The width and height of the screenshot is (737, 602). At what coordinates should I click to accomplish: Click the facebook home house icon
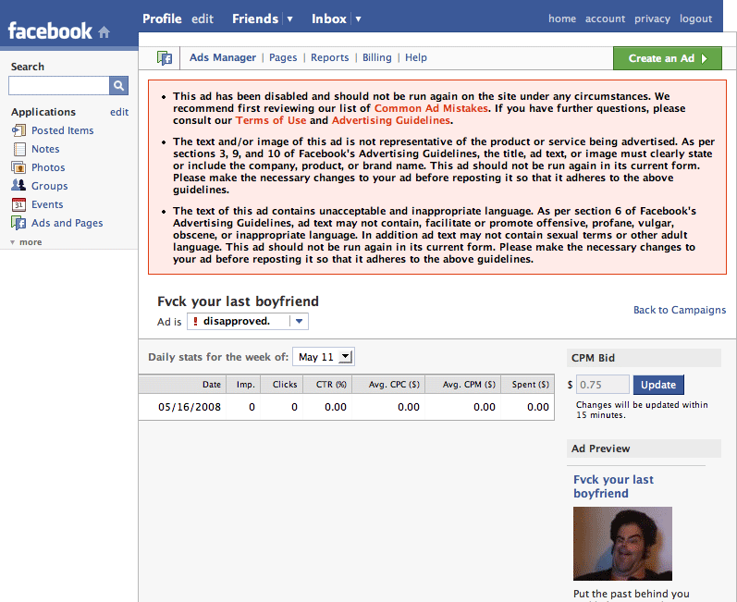point(104,32)
